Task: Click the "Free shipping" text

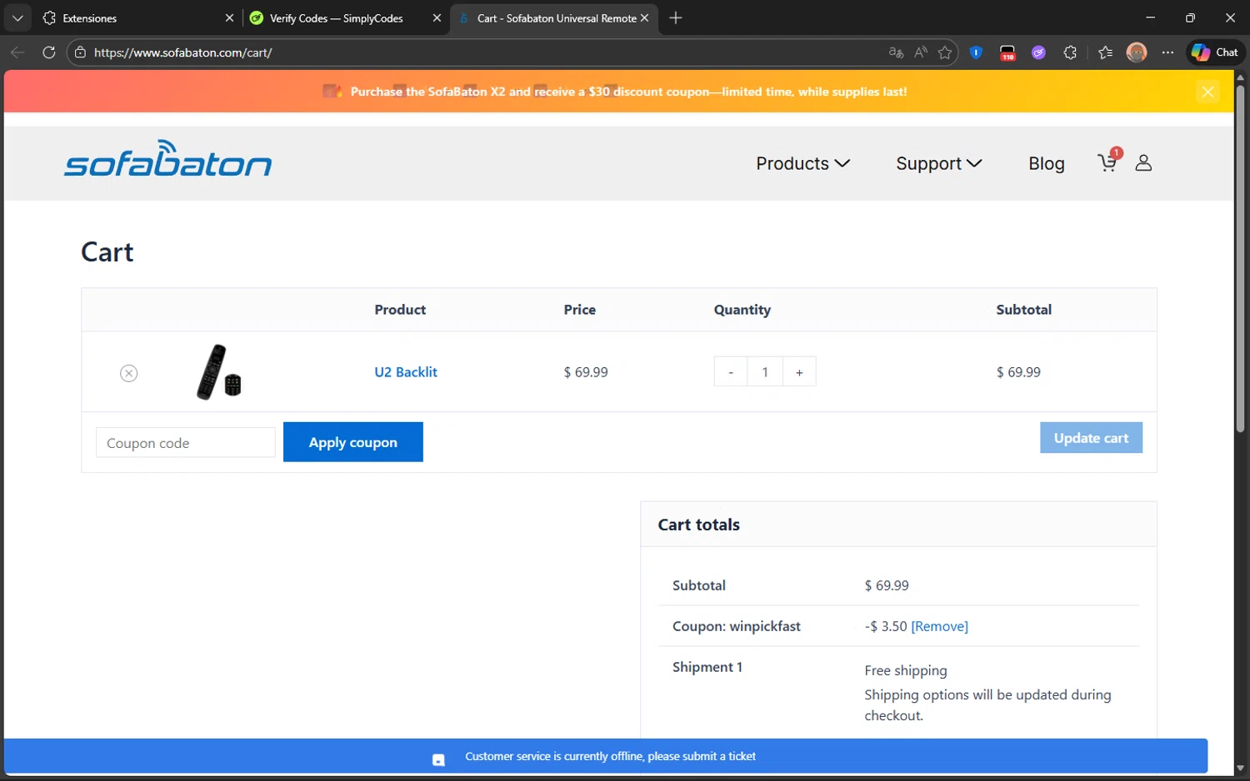Action: tap(906, 670)
